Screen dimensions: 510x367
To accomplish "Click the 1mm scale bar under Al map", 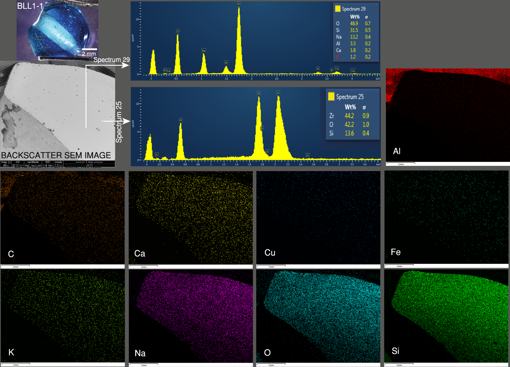I will tap(401, 164).
